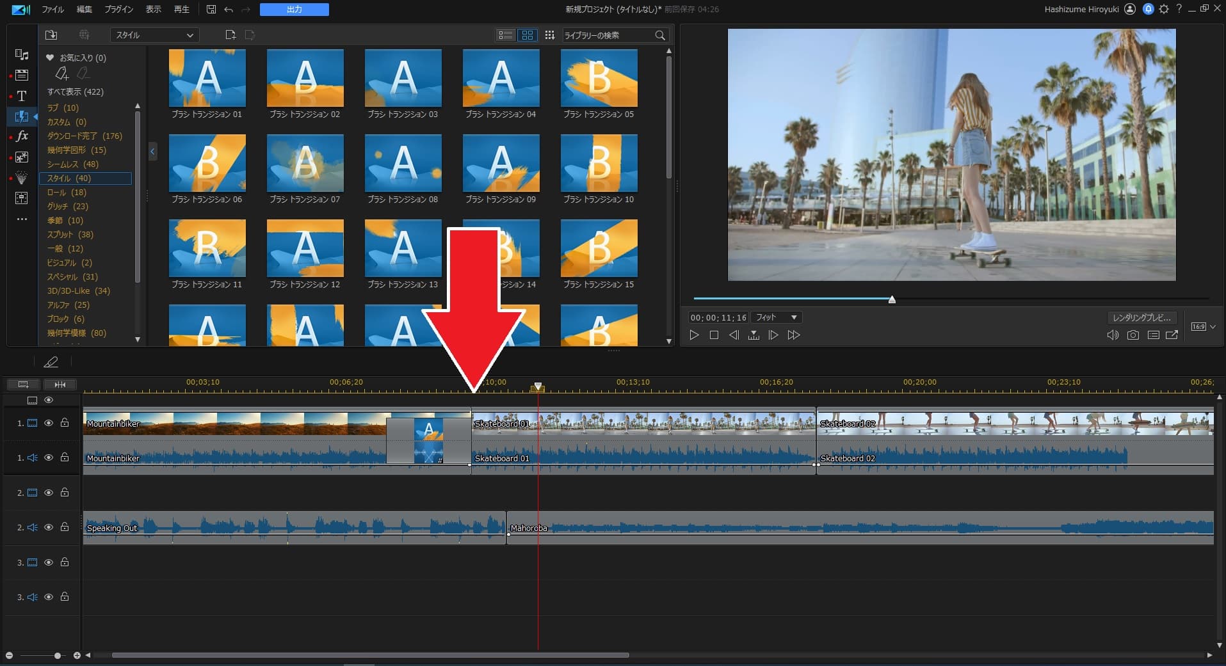Toggle visibility of video track 3
Screen dimensions: 1226x666
coord(49,562)
